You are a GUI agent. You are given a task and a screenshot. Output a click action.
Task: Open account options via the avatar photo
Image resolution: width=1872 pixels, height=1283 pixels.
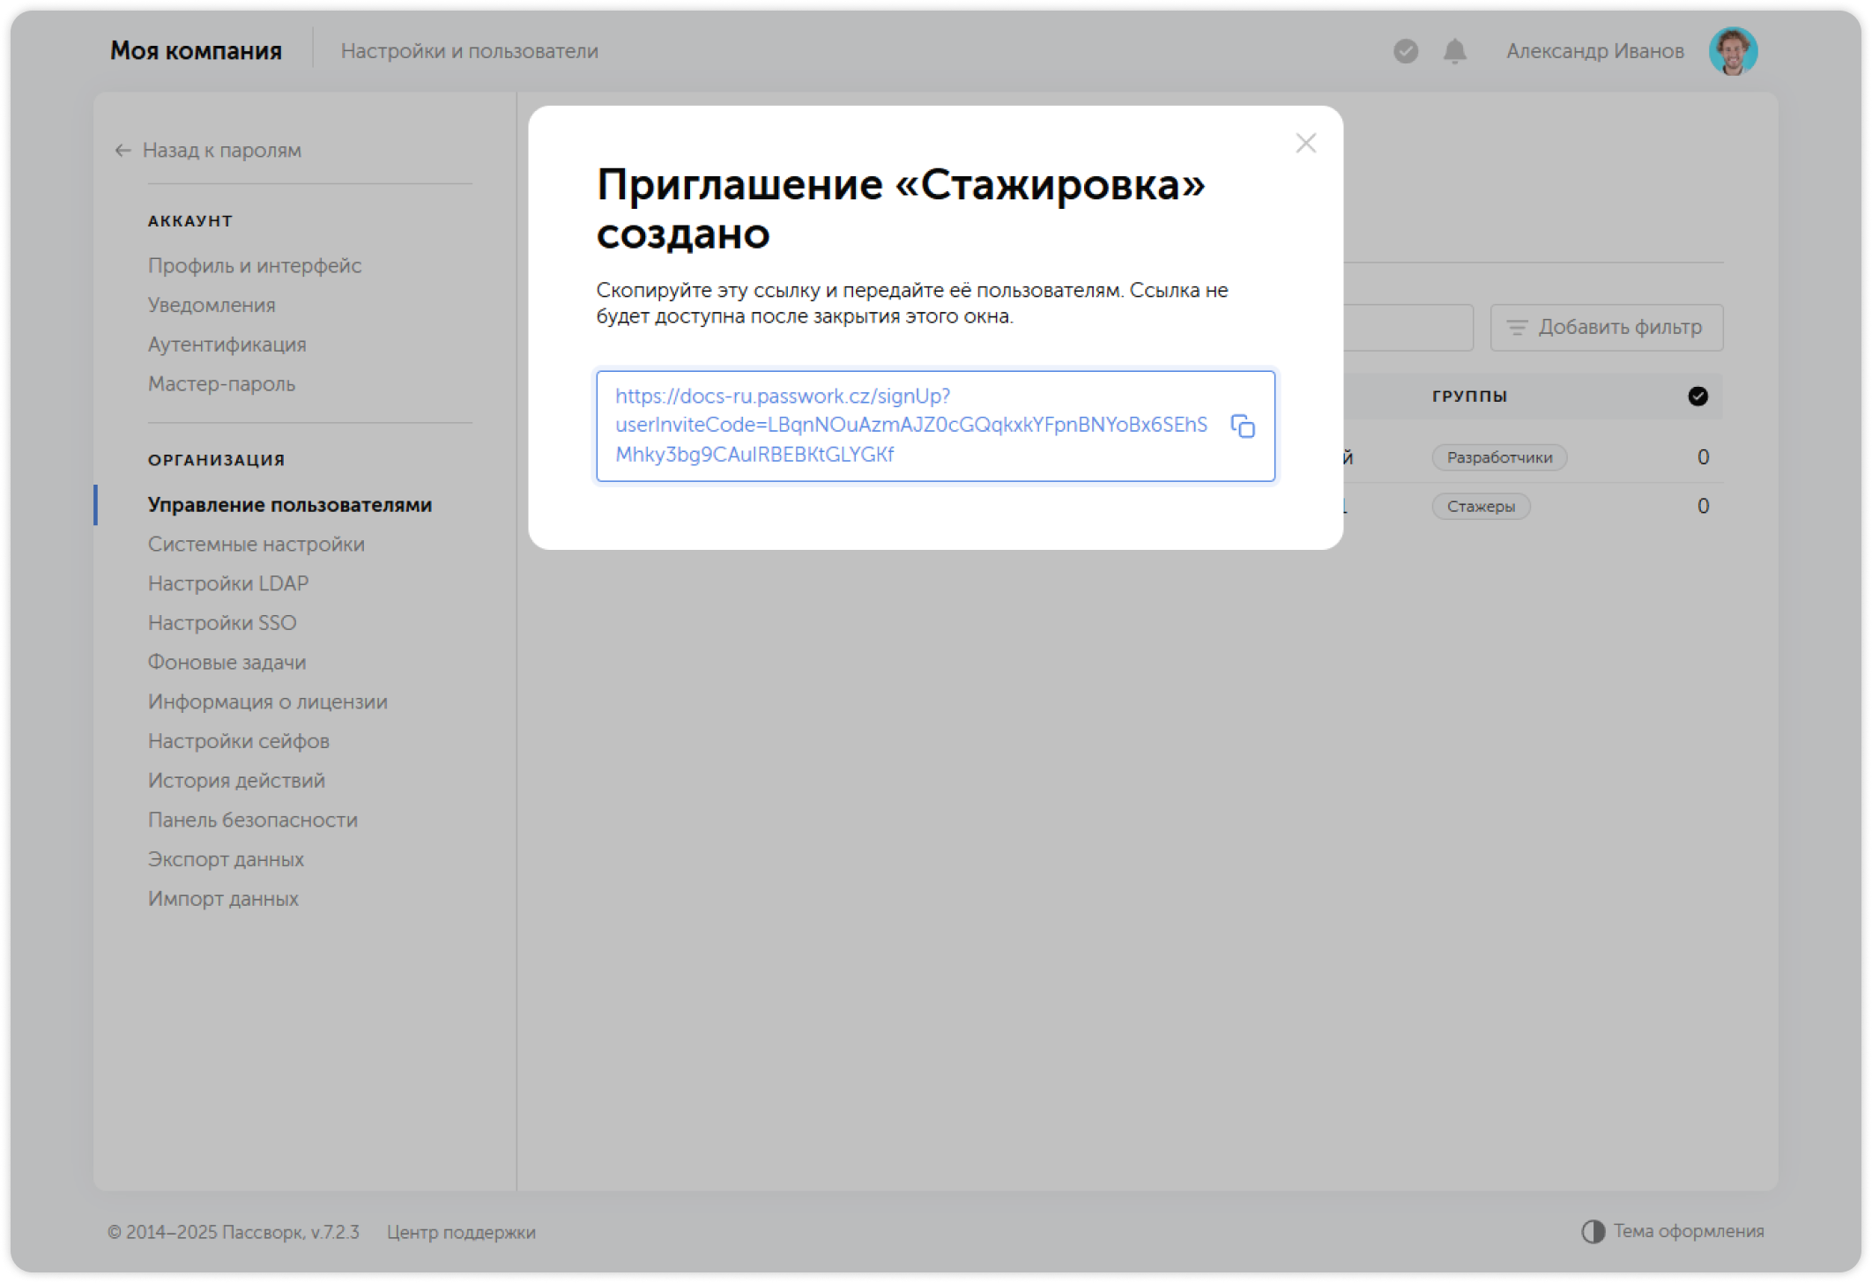tap(1733, 51)
